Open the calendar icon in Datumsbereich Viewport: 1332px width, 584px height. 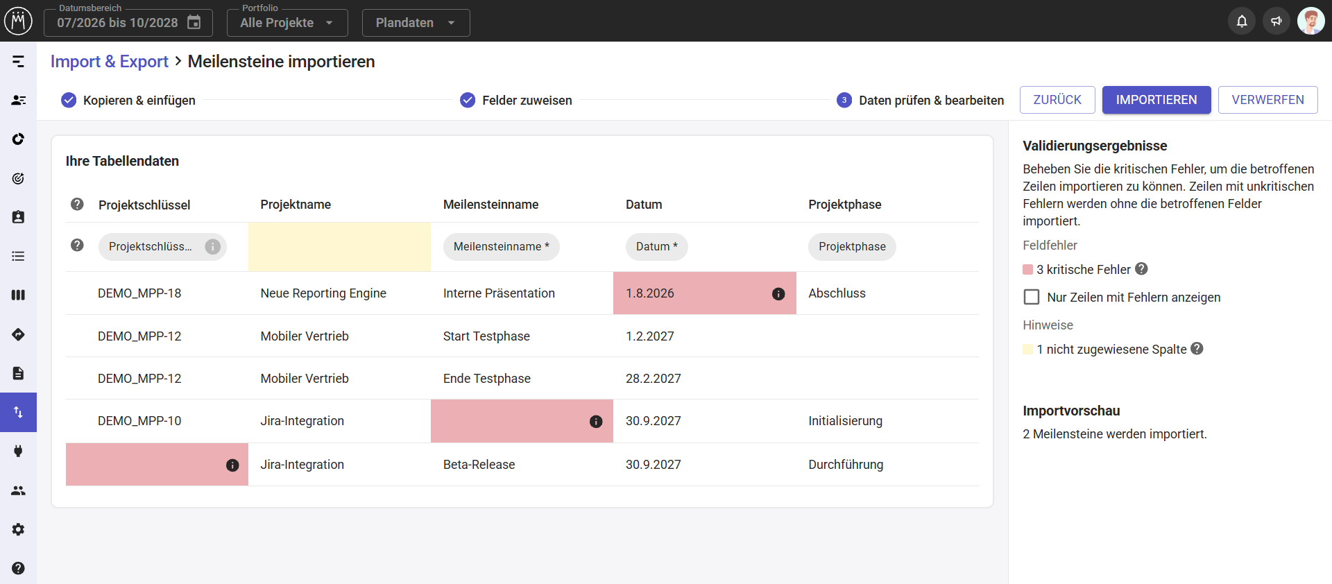(x=194, y=22)
